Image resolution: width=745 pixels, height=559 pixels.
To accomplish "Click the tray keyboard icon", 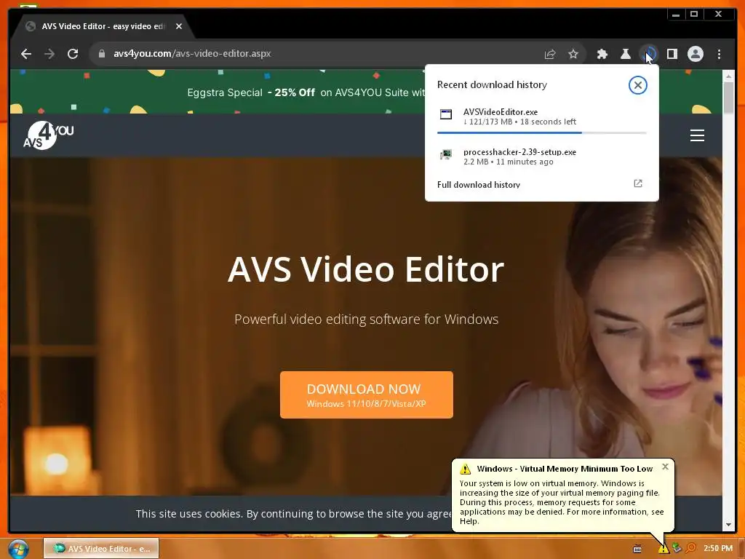I will coord(637,549).
